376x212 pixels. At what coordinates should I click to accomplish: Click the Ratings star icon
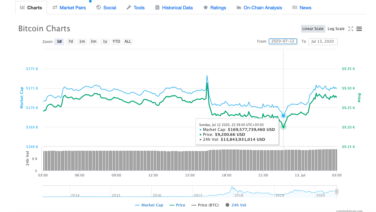205,7
